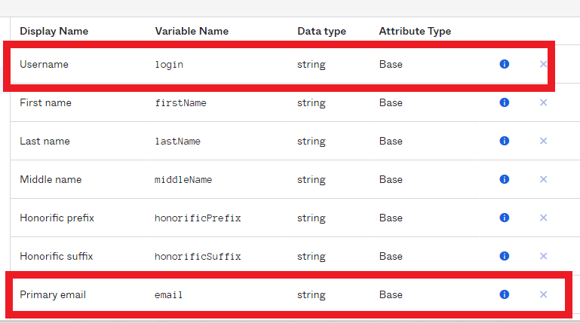580x323 pixels.
Task: Select the login variable name text
Action: coord(169,66)
